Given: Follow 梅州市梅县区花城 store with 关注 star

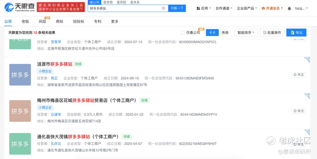Looking at the screenshot, I should click(x=299, y=111).
